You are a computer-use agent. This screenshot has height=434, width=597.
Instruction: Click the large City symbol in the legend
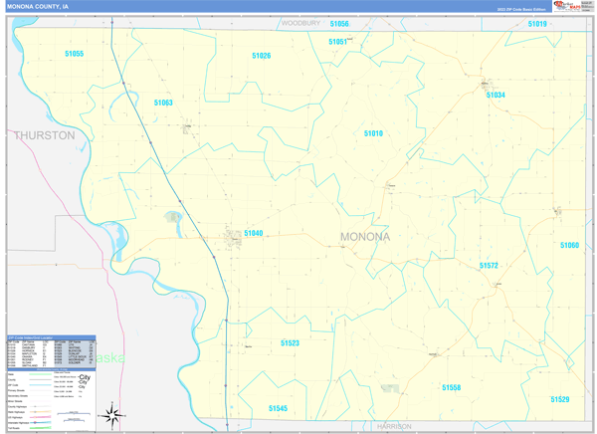[x=85, y=377]
